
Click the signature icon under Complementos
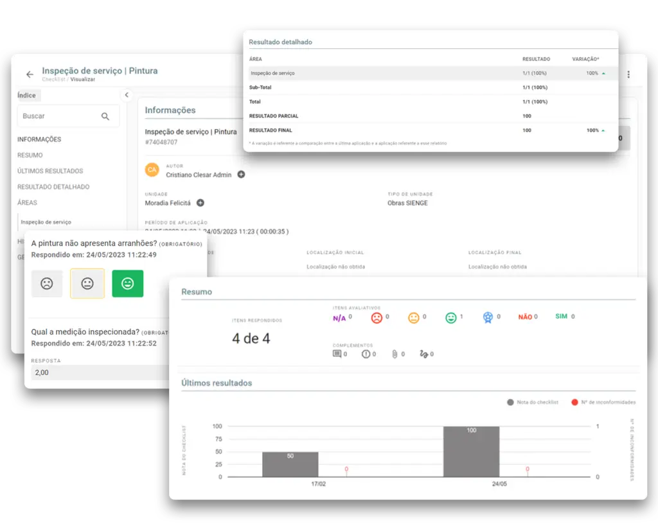click(423, 354)
